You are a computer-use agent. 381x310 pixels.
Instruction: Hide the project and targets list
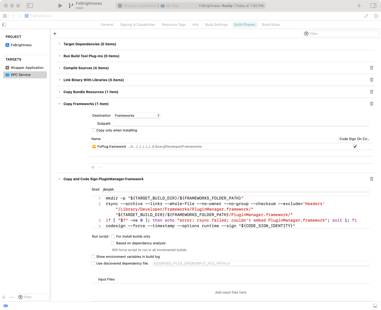tap(4, 25)
